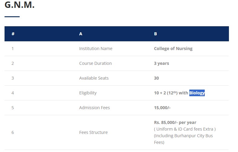Click the 'College of Nursing' value
The width and height of the screenshot is (238, 152).
173,49
